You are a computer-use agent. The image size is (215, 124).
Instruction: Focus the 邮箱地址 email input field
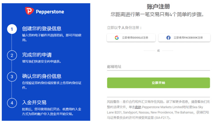158,67
